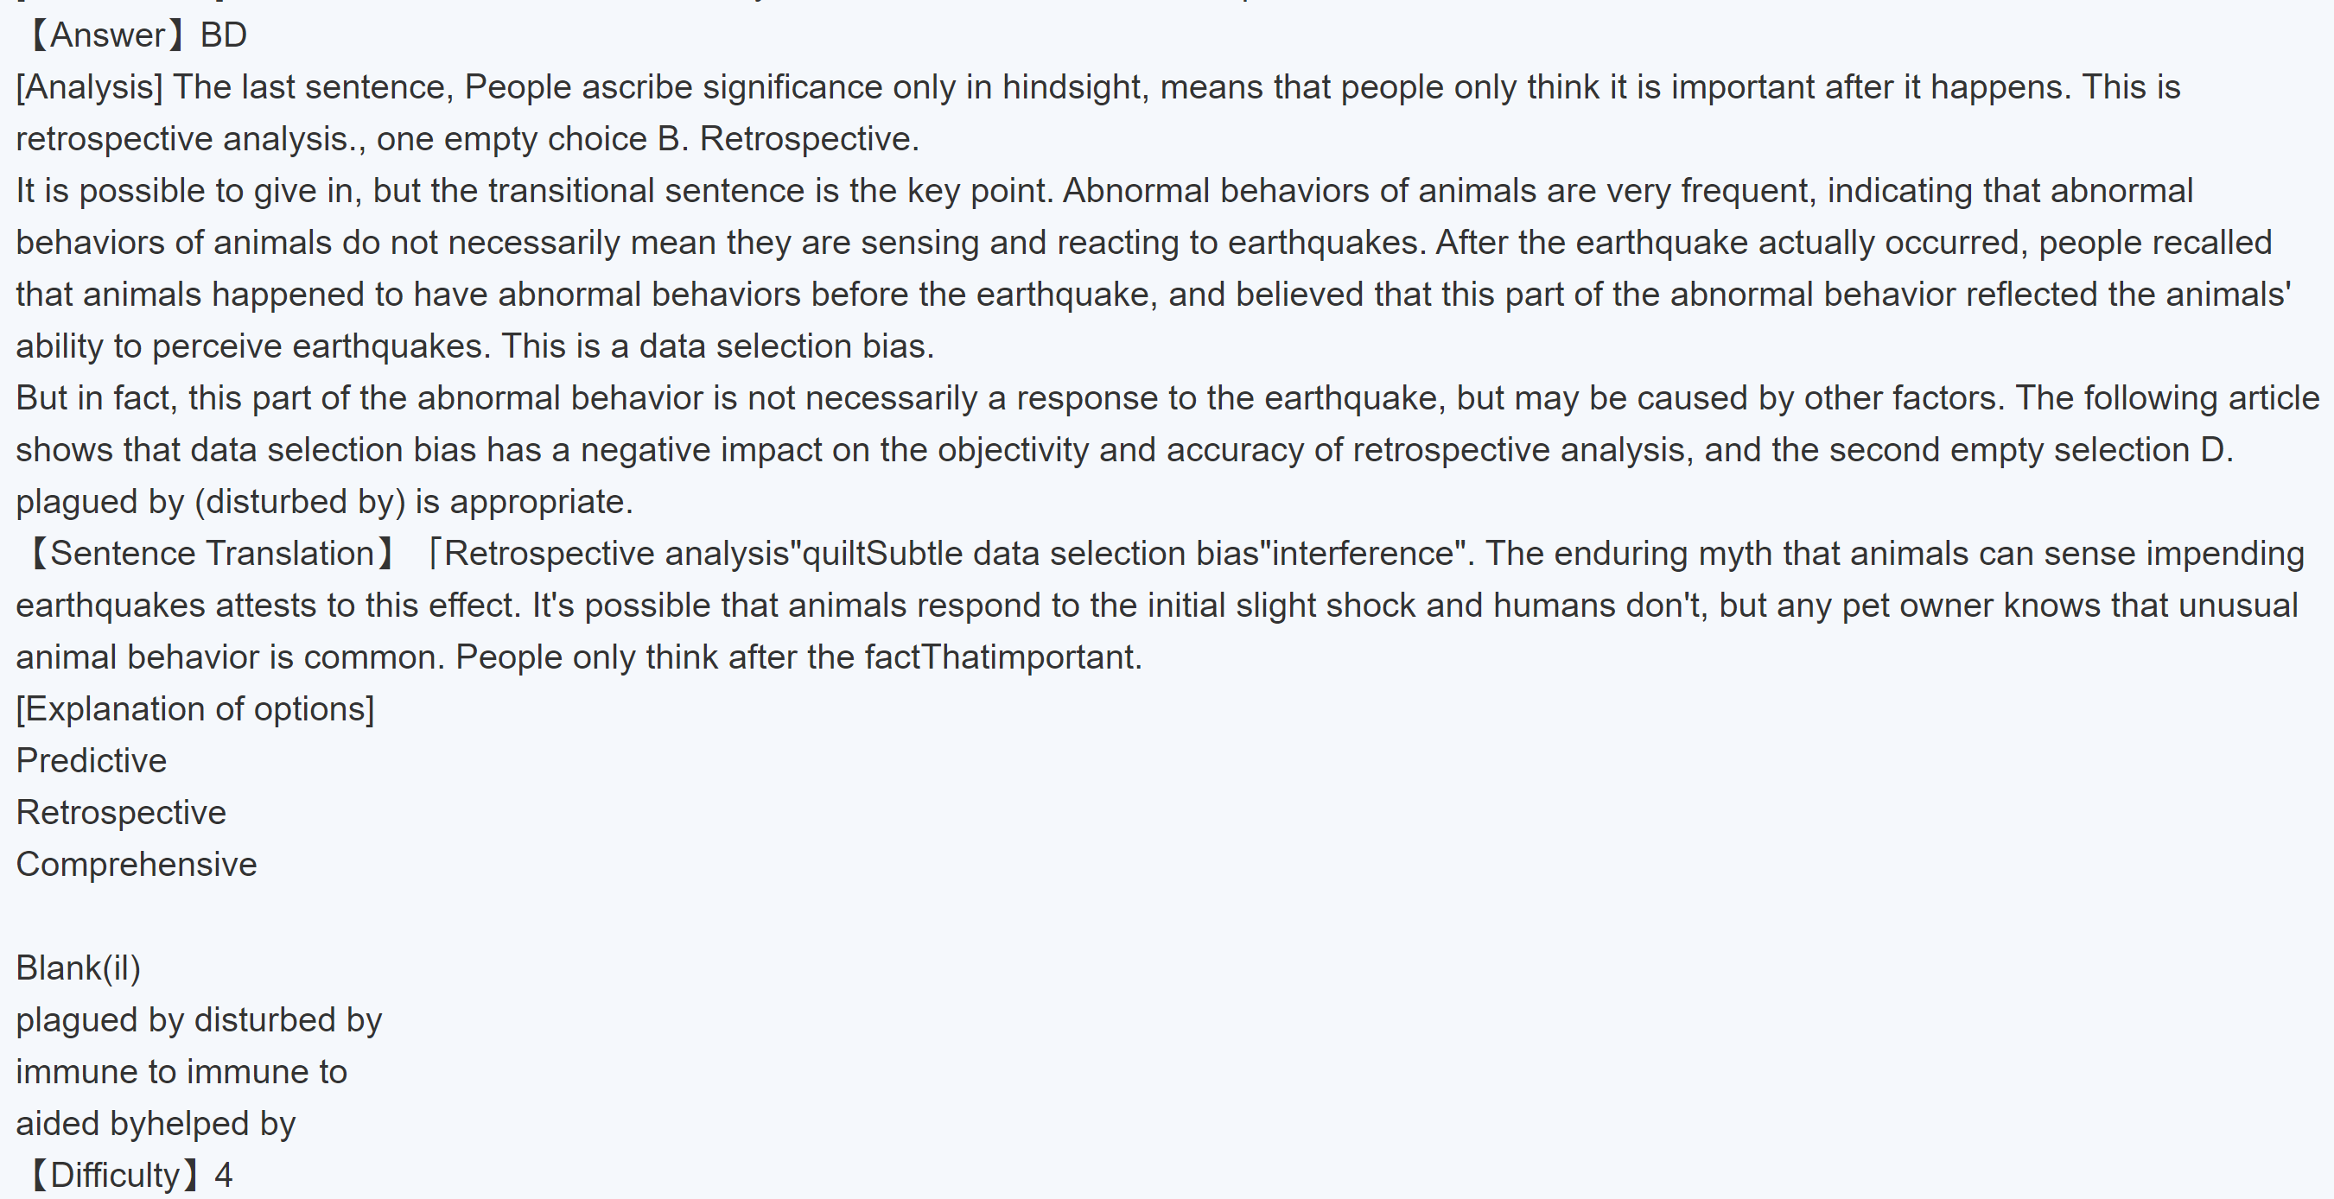Click the "plagued by disturbed by" line
Image resolution: width=2334 pixels, height=1199 pixels.
[x=200, y=1019]
